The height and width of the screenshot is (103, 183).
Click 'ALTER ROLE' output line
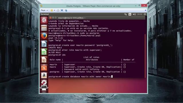point(55,52)
